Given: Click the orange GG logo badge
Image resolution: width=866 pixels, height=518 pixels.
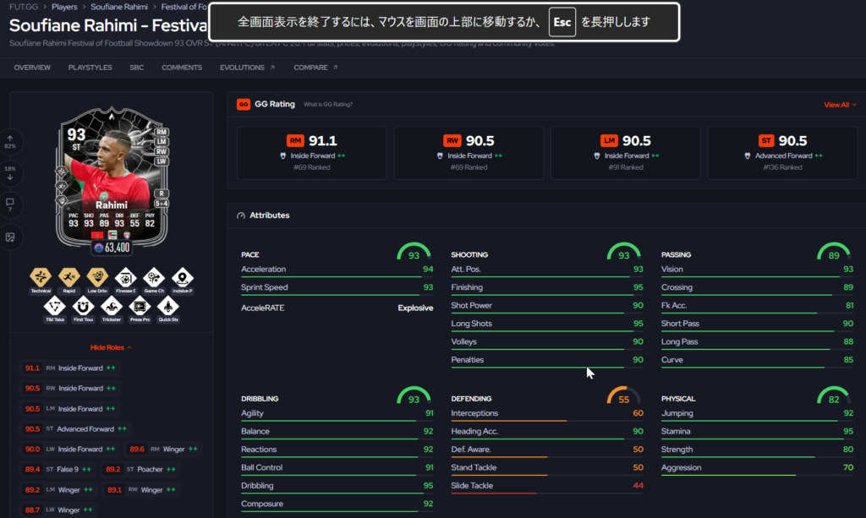Looking at the screenshot, I should (x=243, y=104).
